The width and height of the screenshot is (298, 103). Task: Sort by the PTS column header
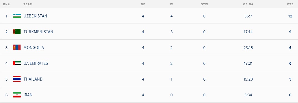click(290, 4)
